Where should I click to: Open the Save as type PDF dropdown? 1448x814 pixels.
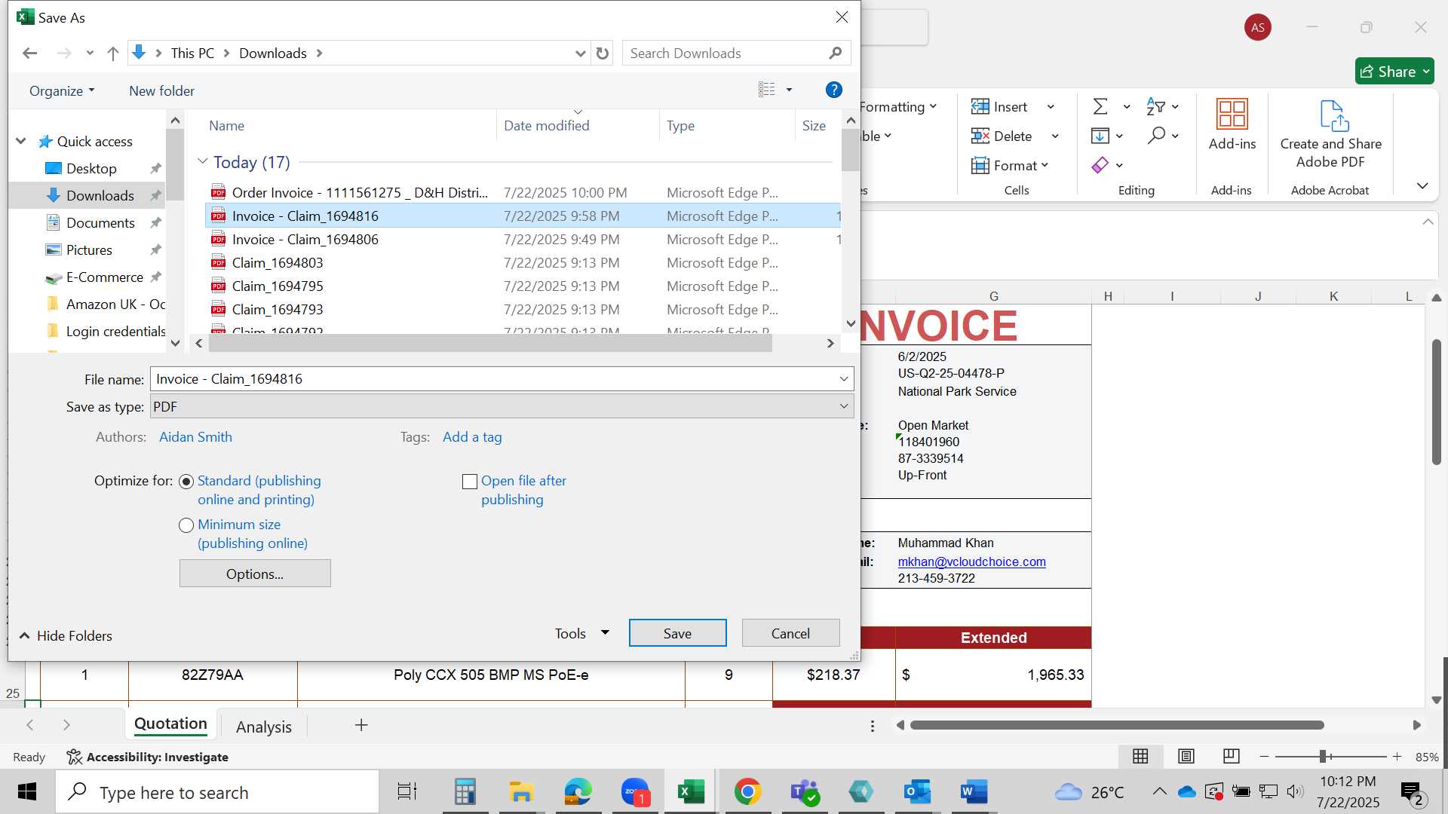point(843,407)
